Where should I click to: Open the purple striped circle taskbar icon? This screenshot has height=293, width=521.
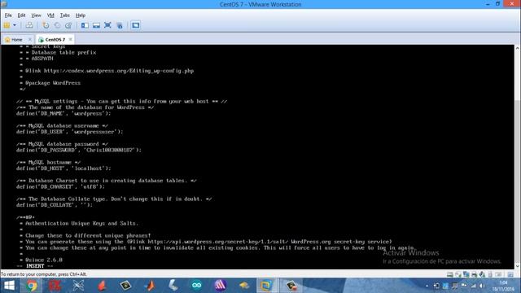pyautogui.click(x=221, y=286)
